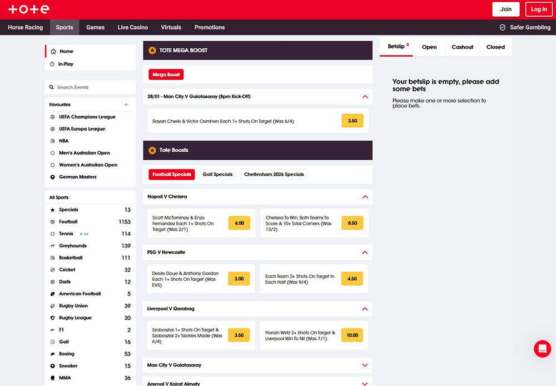Viewport: 556px width, 386px height.
Task: Open the live chat support bubble
Action: 542,349
